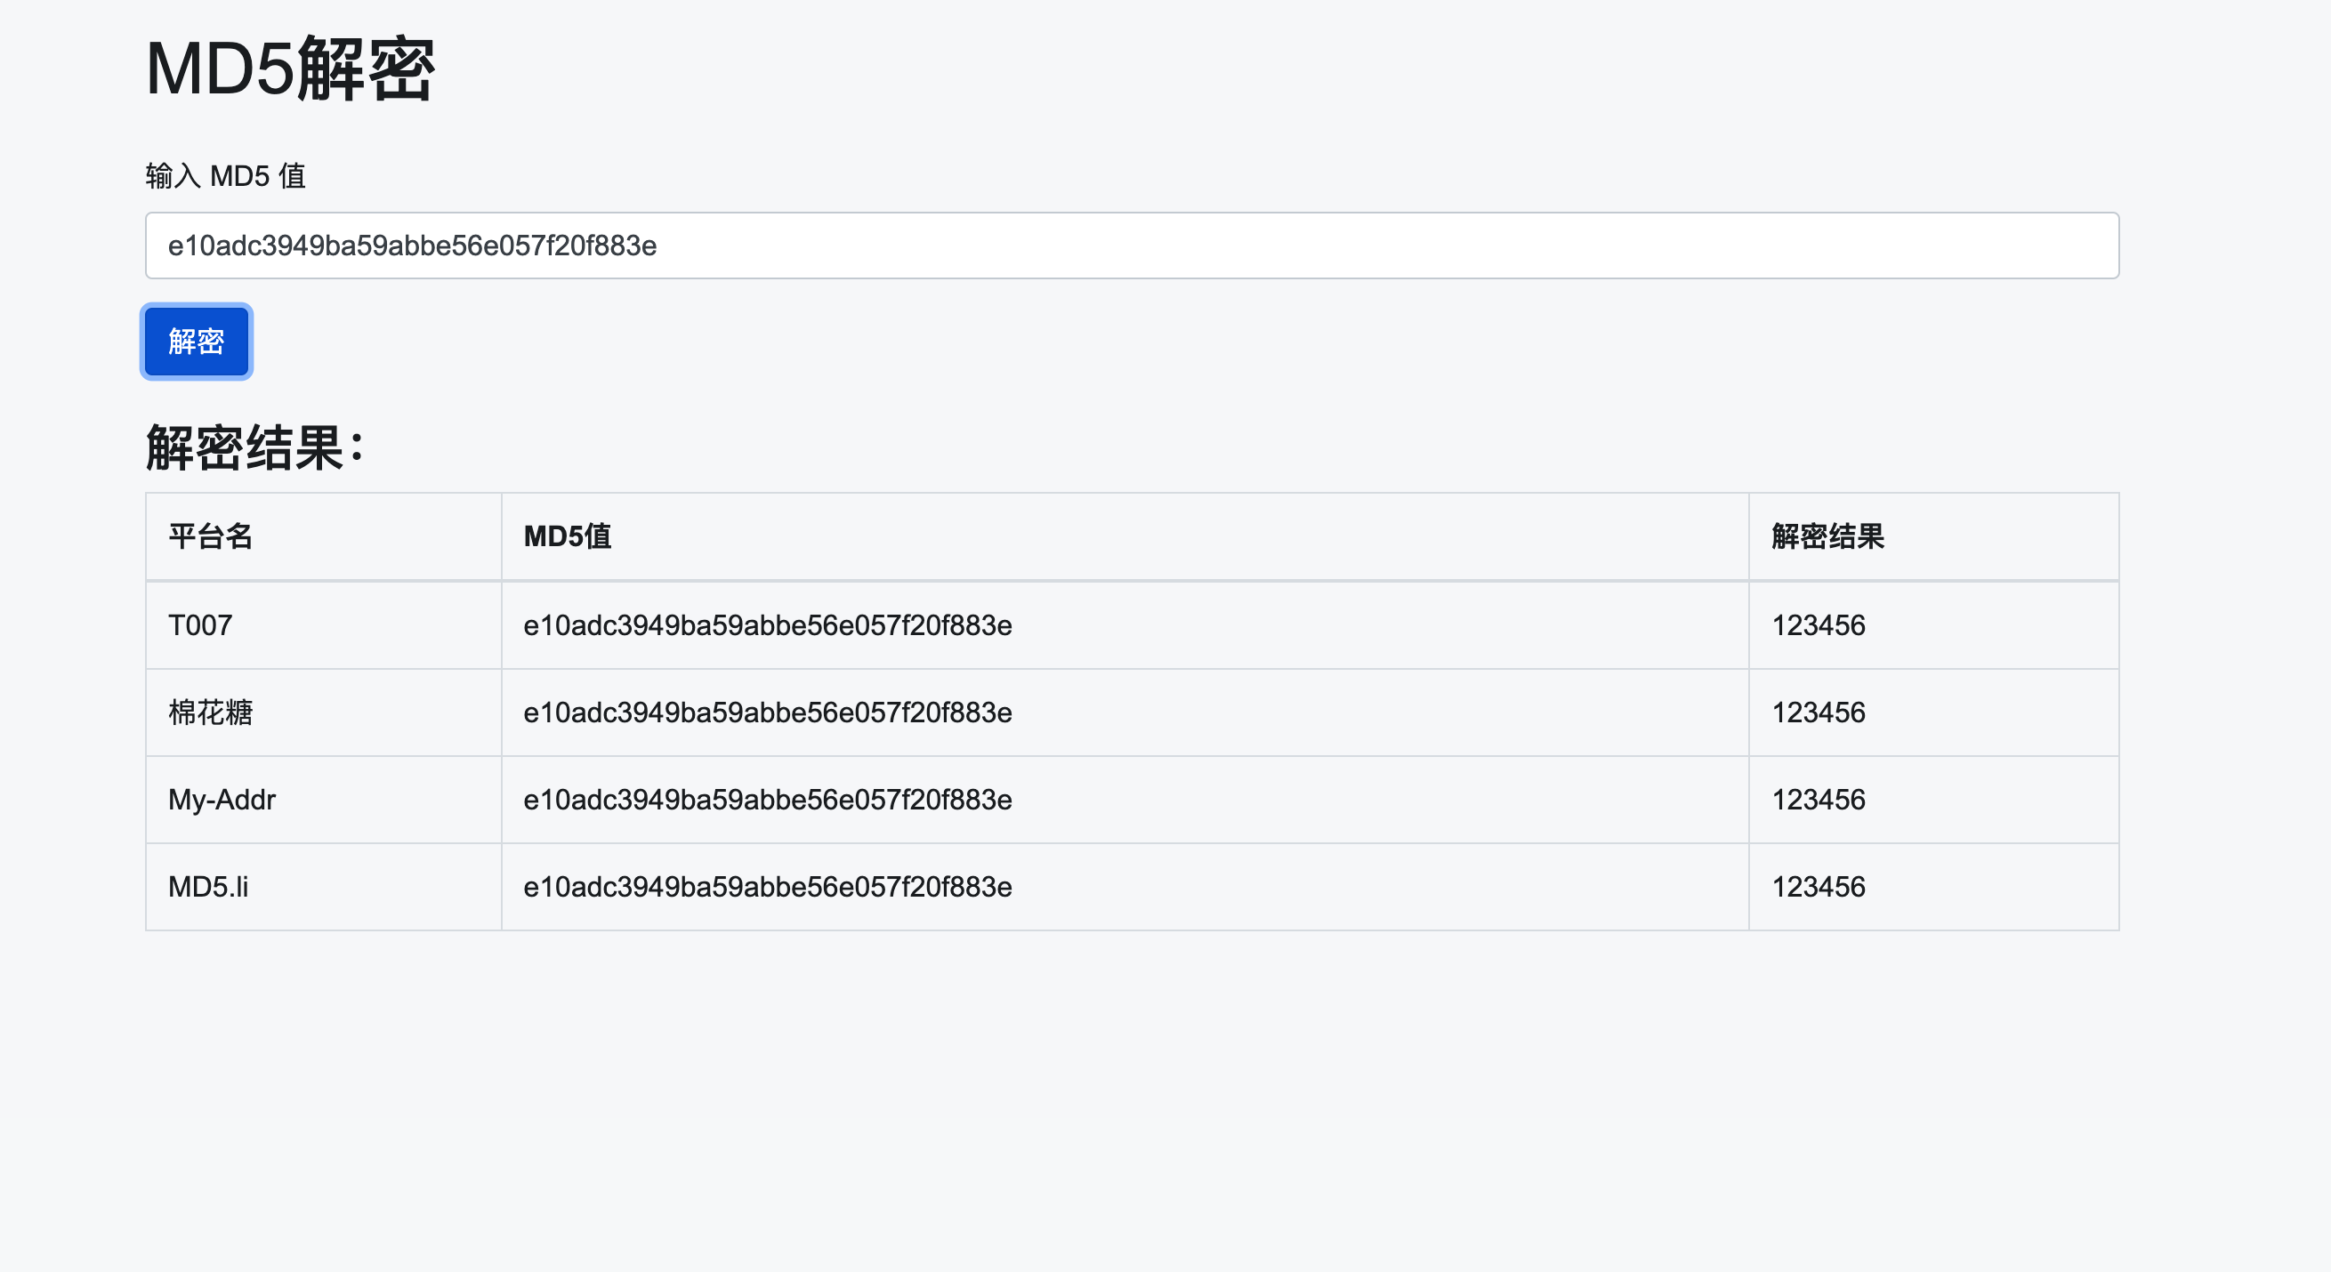Click the MD5 hash in MD5.li row

pyautogui.click(x=767, y=887)
